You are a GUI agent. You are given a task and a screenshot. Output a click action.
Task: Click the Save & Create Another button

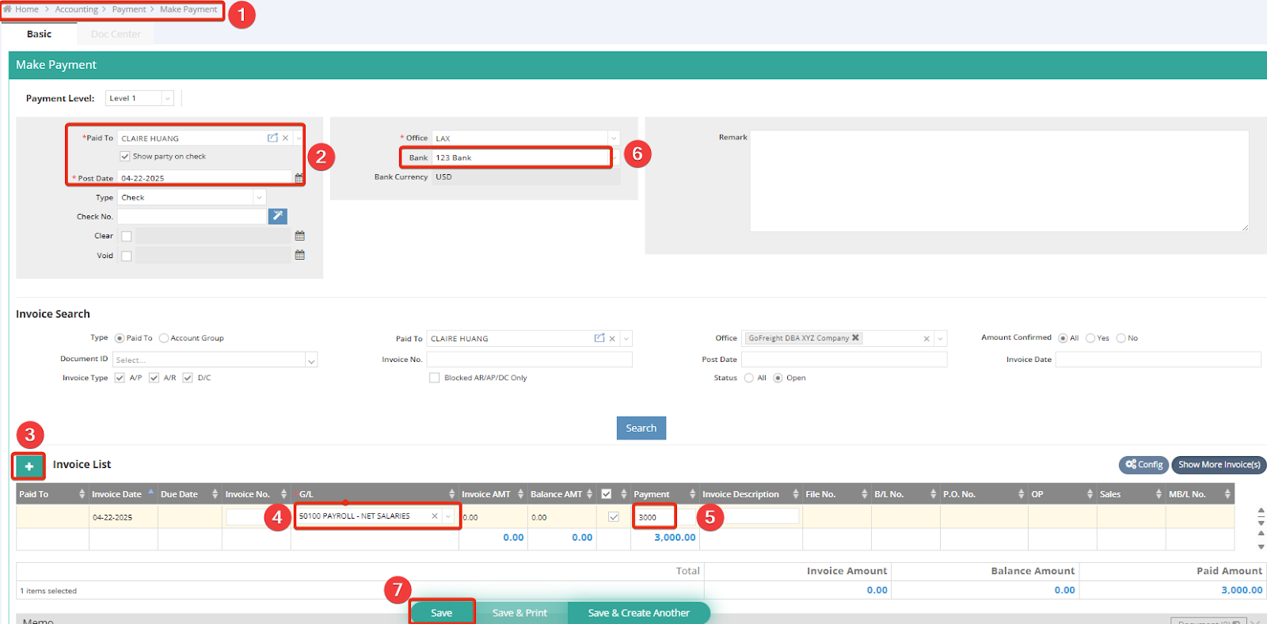638,613
